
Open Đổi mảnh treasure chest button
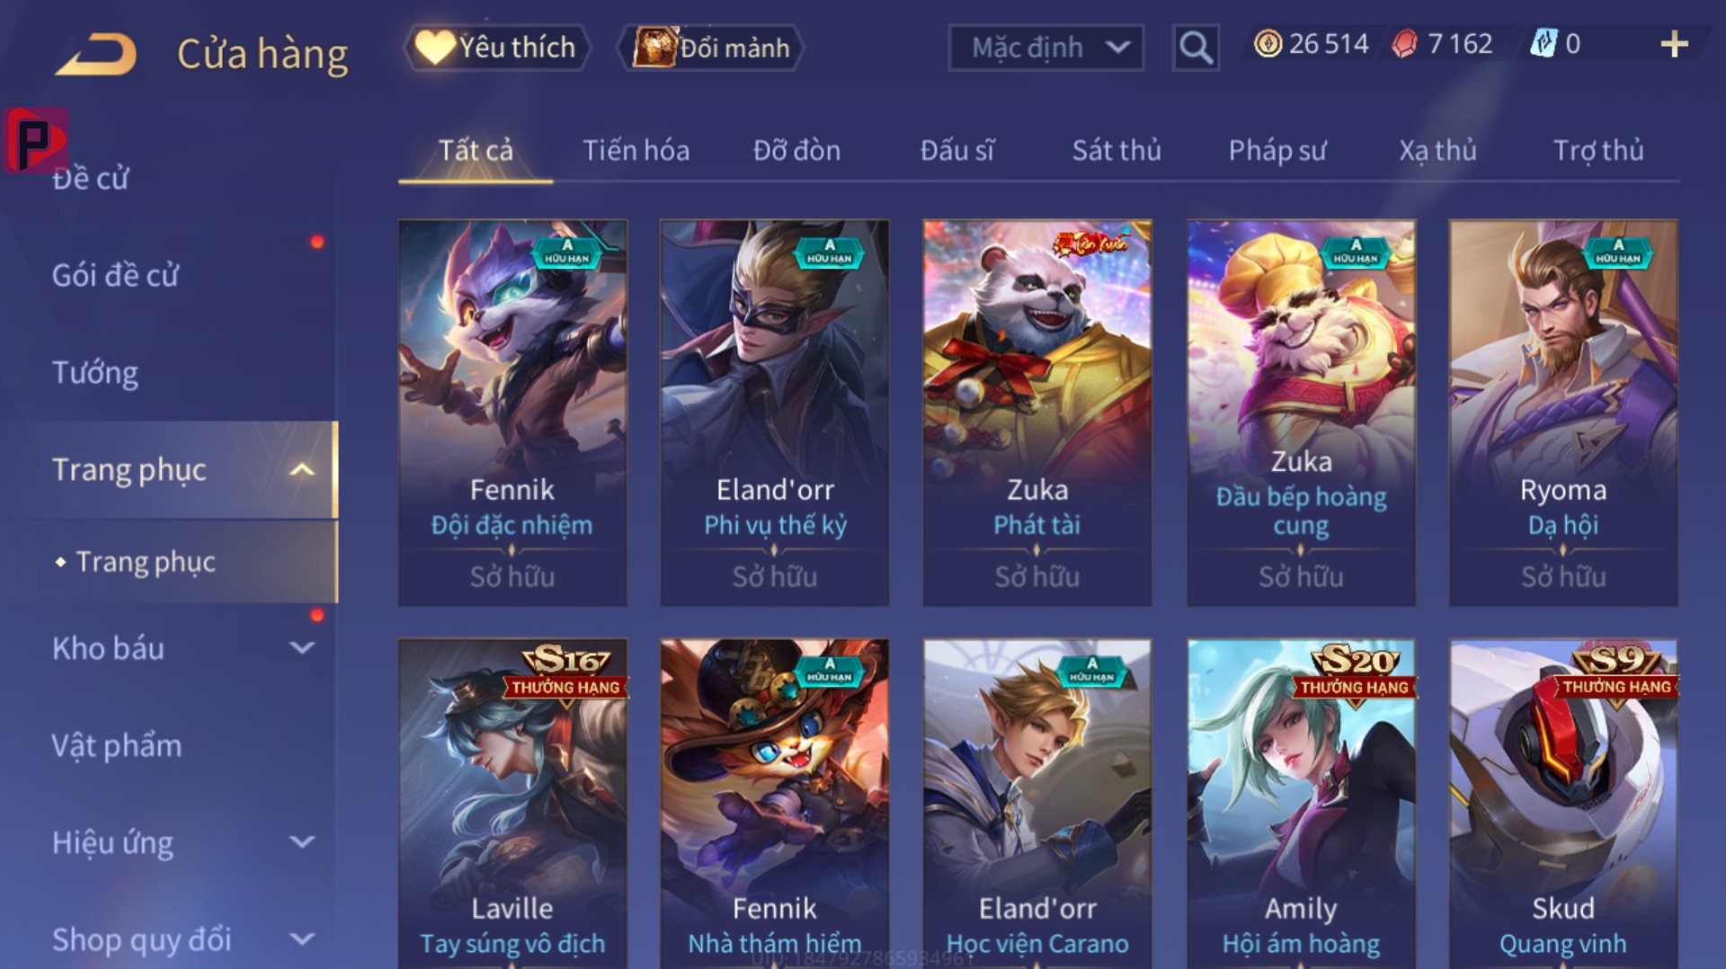point(711,47)
